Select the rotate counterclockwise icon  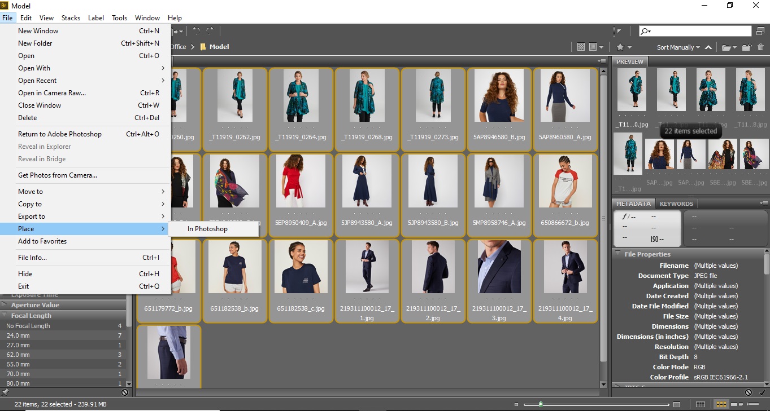click(196, 31)
